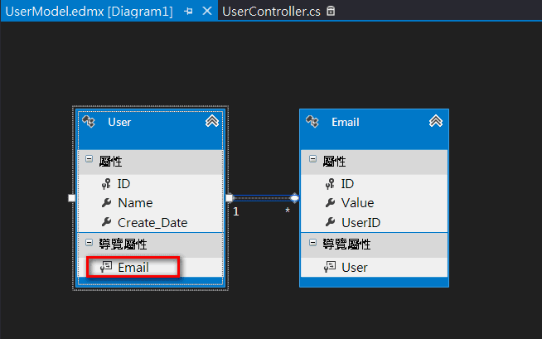Switch to the UserController.cs tab
This screenshot has width=542, height=339.
pyautogui.click(x=272, y=12)
